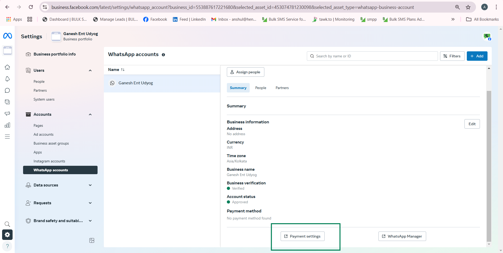Open All Bookmarks folder
This screenshot has height=253, width=503.
pyautogui.click(x=482, y=19)
